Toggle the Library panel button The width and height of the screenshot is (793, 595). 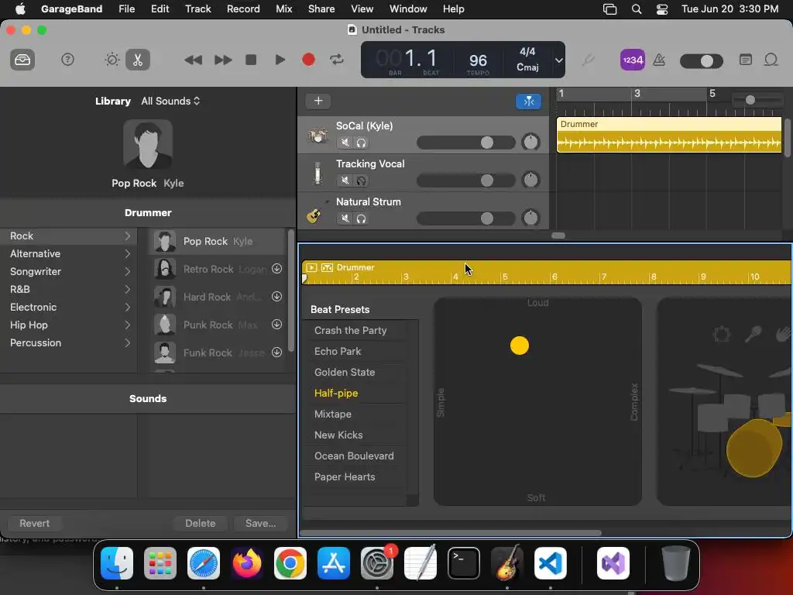pyautogui.click(x=22, y=60)
